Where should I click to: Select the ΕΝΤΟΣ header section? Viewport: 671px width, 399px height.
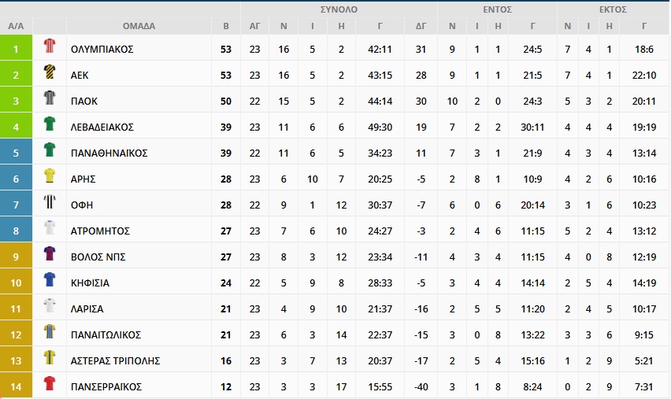tap(497, 9)
